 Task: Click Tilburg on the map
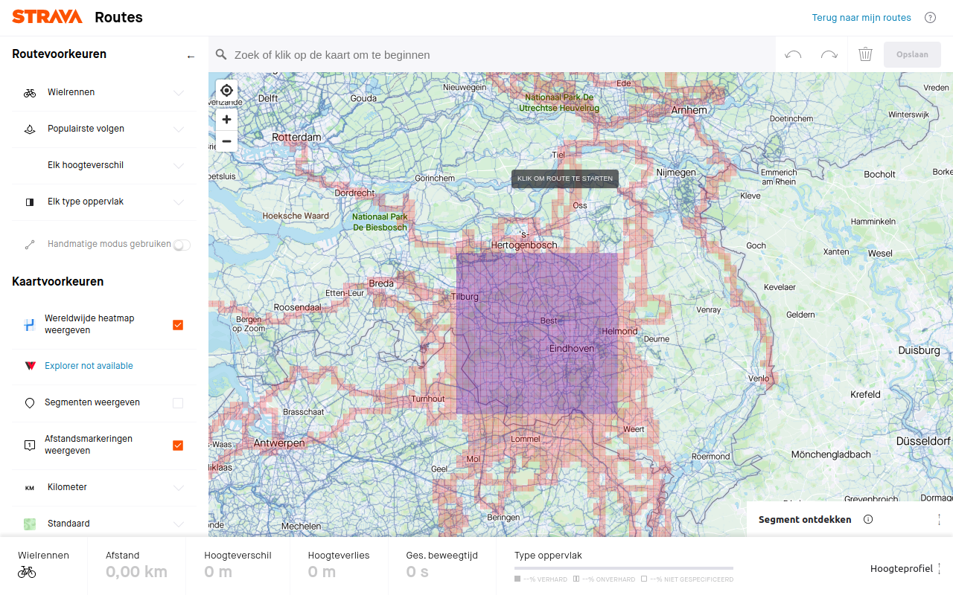(x=465, y=297)
